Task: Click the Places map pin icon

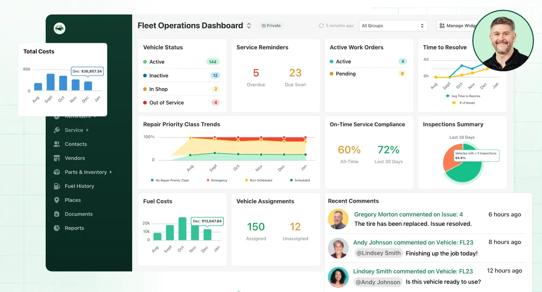Action: pos(57,200)
